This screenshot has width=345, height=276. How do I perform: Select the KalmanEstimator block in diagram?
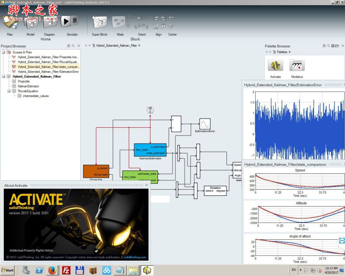pos(150,150)
